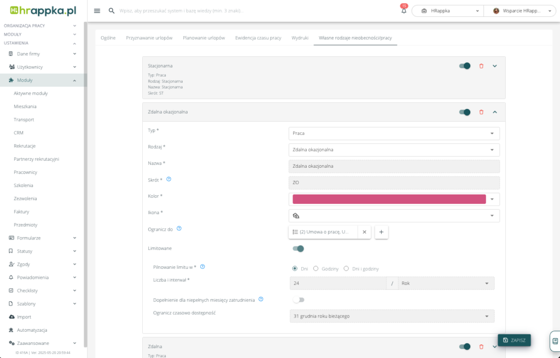This screenshot has height=358, width=560.
Task: Open the interval dropdown showing Rok
Action: click(446, 283)
